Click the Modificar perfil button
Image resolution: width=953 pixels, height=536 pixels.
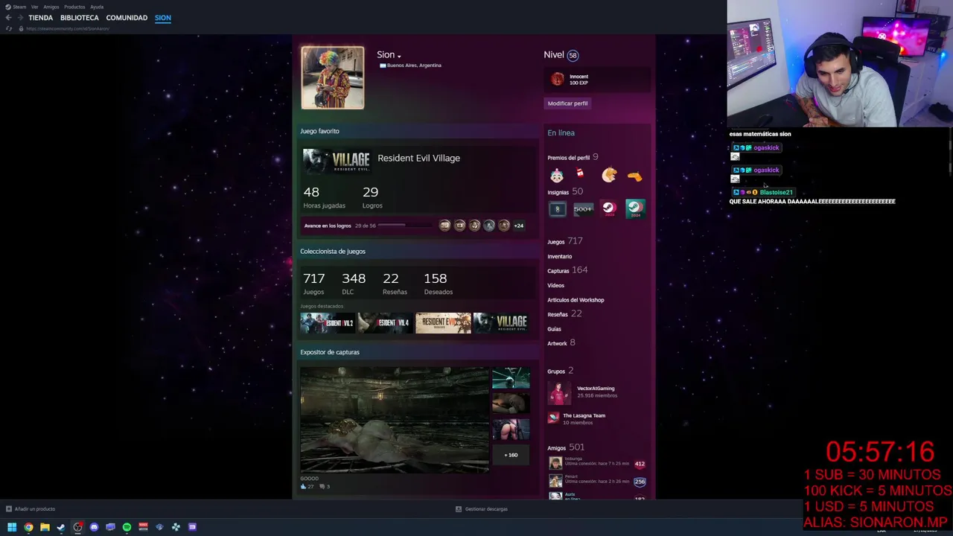(567, 103)
